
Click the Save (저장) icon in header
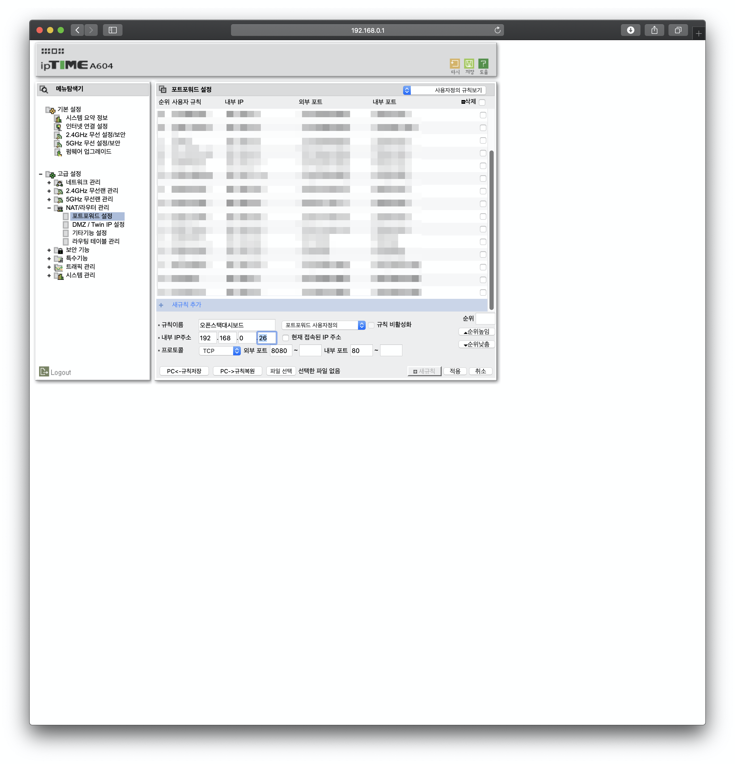469,64
